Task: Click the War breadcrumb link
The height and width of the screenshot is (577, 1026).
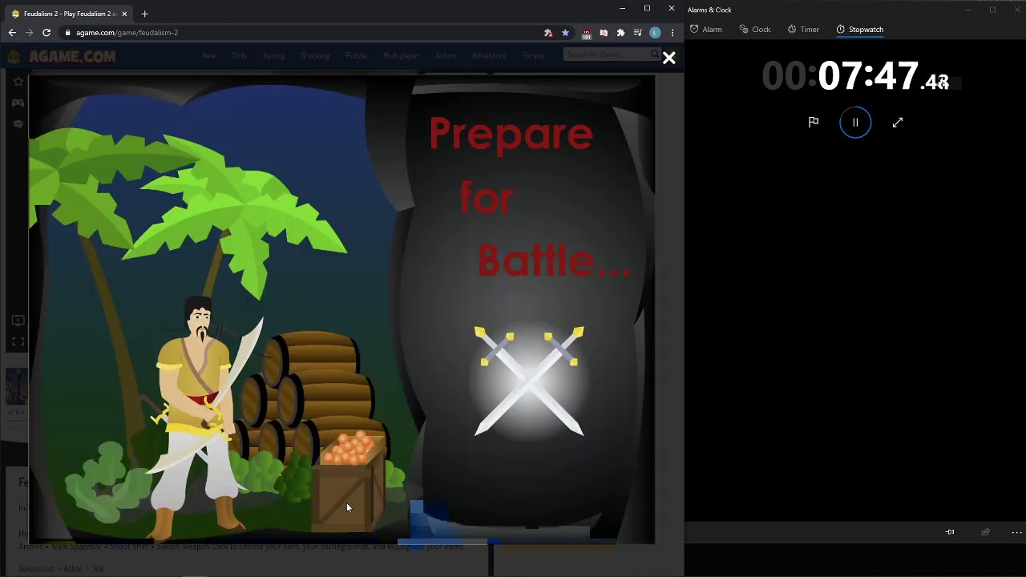Action: tap(99, 568)
